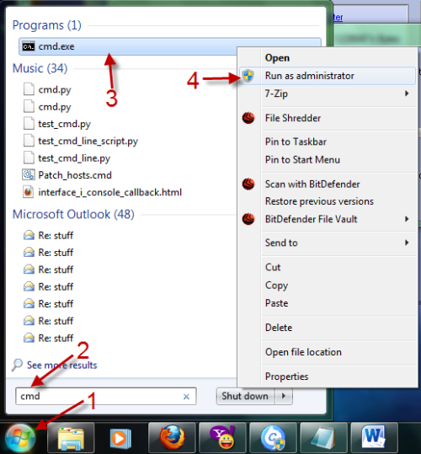Open Microsoft Word from taskbar
This screenshot has width=421, height=454.
pyautogui.click(x=374, y=438)
